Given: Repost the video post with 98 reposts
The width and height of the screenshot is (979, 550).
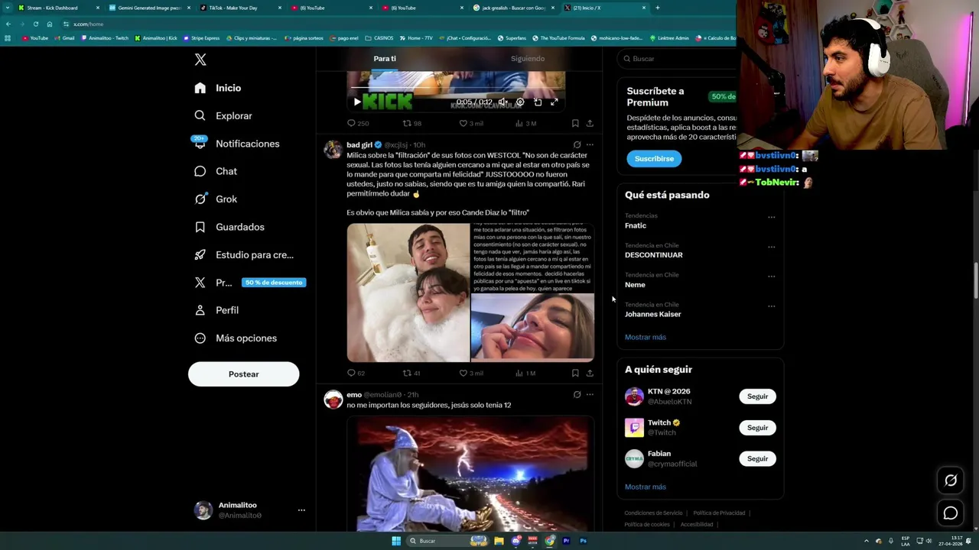Looking at the screenshot, I should 412,123.
